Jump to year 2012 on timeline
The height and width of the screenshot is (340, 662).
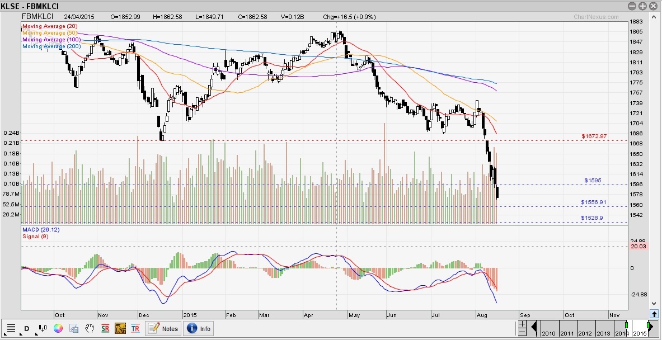pos(585,333)
